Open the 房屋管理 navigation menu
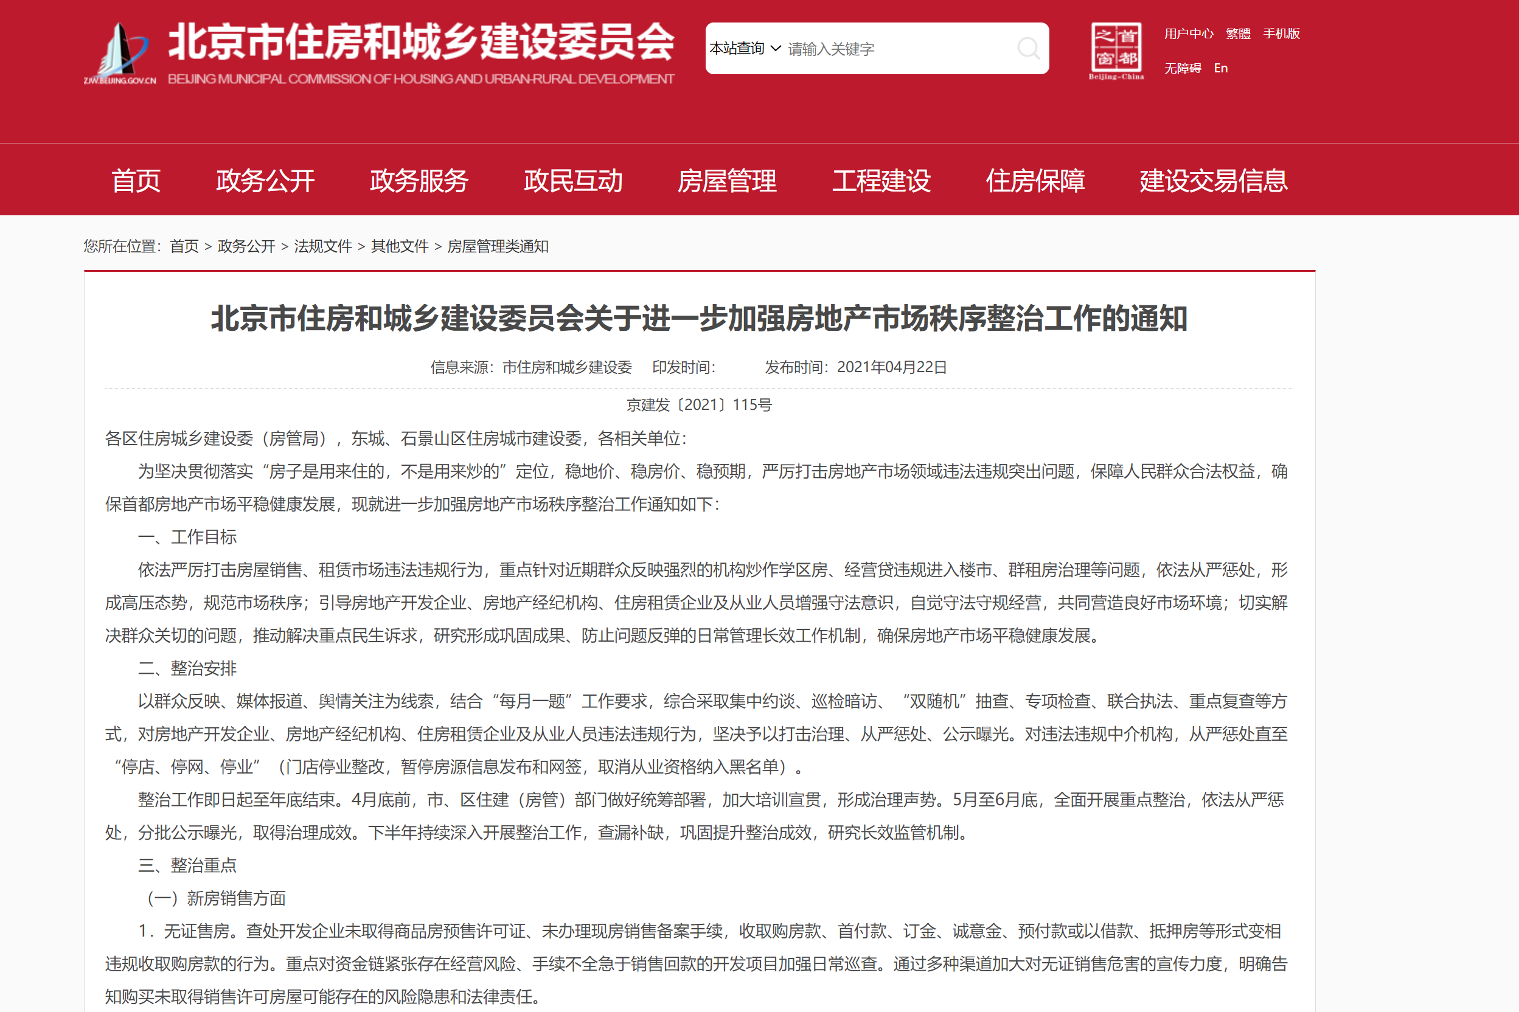This screenshot has height=1012, width=1519. click(727, 181)
